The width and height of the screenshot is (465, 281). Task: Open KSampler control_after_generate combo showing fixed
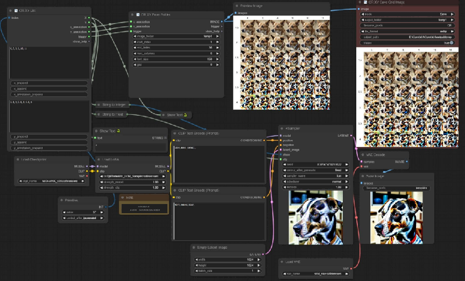[315, 170]
